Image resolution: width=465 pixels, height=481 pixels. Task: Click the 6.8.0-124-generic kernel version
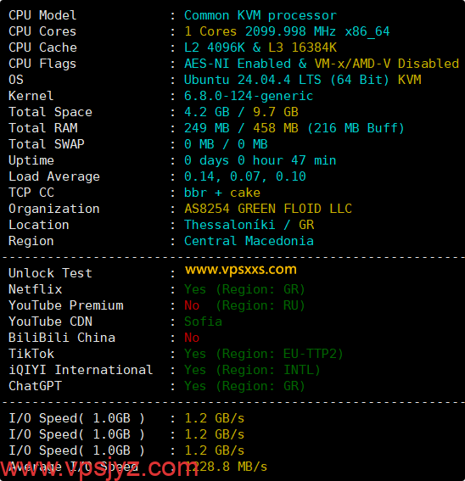tap(249, 96)
